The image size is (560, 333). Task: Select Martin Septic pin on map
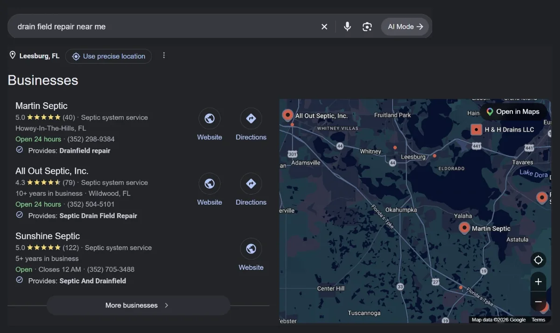point(464,228)
